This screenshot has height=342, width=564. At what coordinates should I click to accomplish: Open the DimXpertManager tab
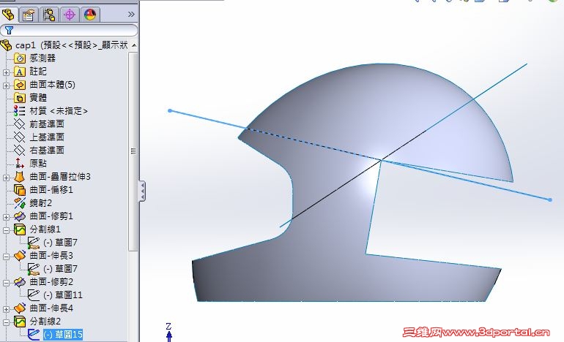coord(70,15)
